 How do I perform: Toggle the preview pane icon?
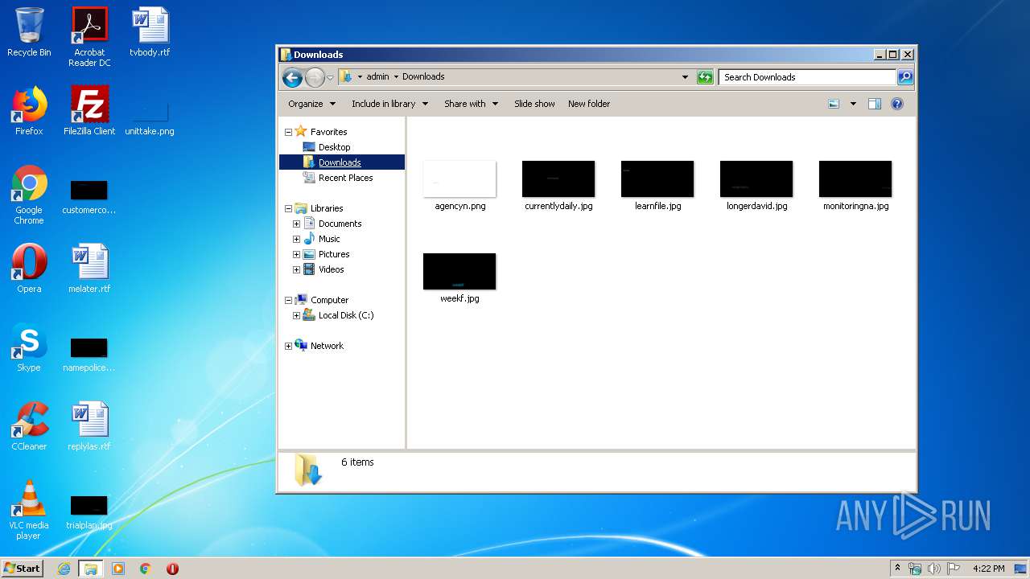click(875, 104)
